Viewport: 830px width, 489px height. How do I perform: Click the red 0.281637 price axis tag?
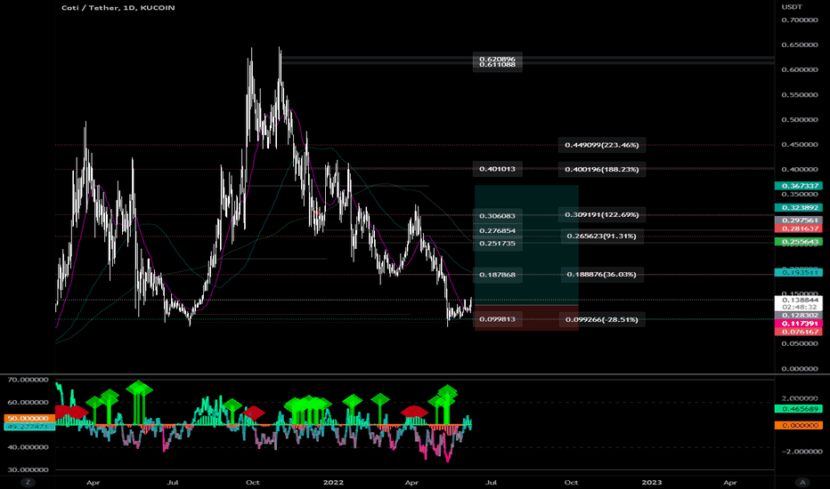click(x=800, y=228)
